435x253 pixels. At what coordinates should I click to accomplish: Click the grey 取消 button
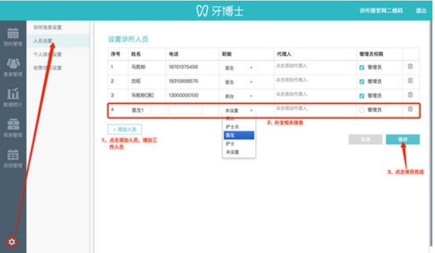(365, 139)
